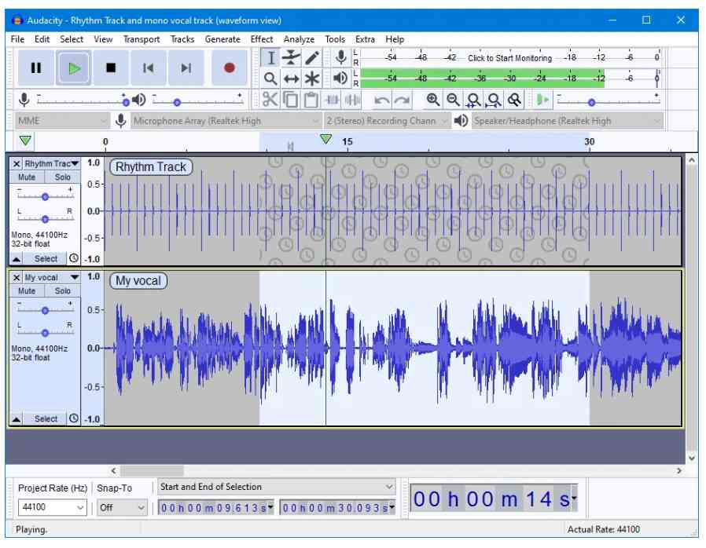Screen dimensions: 706x548
Task: Click the green Play button
Action: click(73, 68)
